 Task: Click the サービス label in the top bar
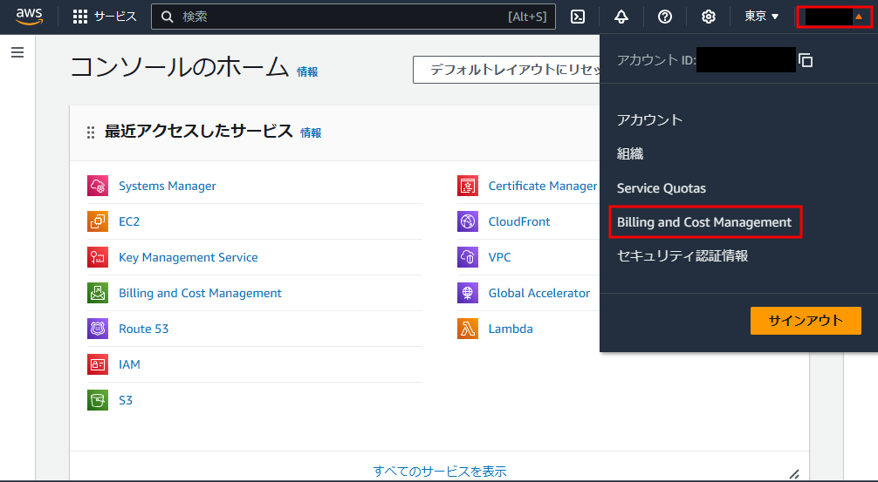click(115, 17)
